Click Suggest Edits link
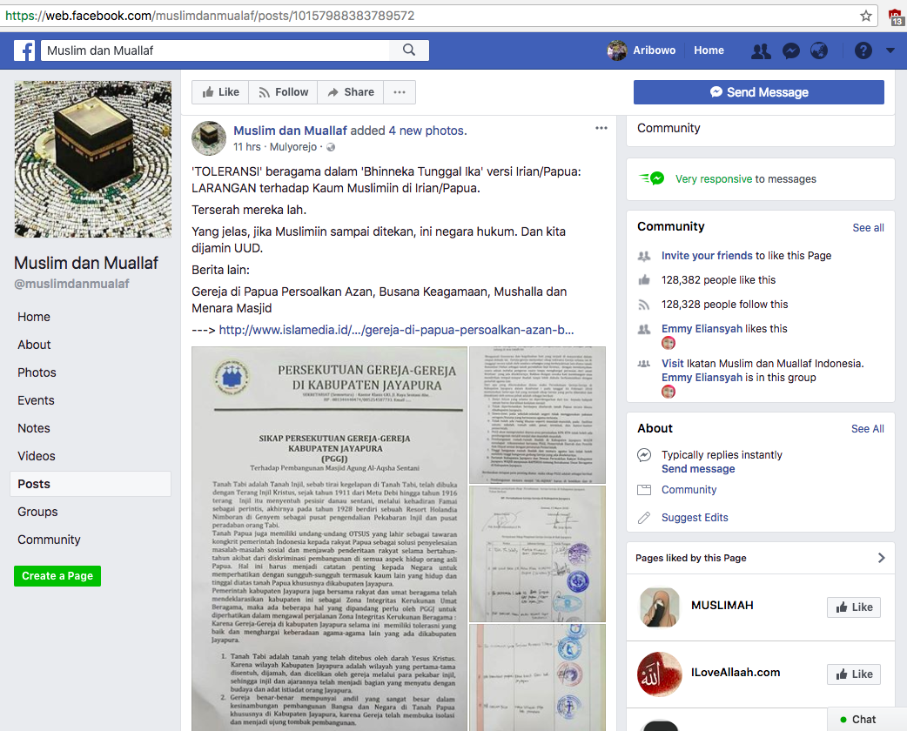907x731 pixels. point(695,518)
